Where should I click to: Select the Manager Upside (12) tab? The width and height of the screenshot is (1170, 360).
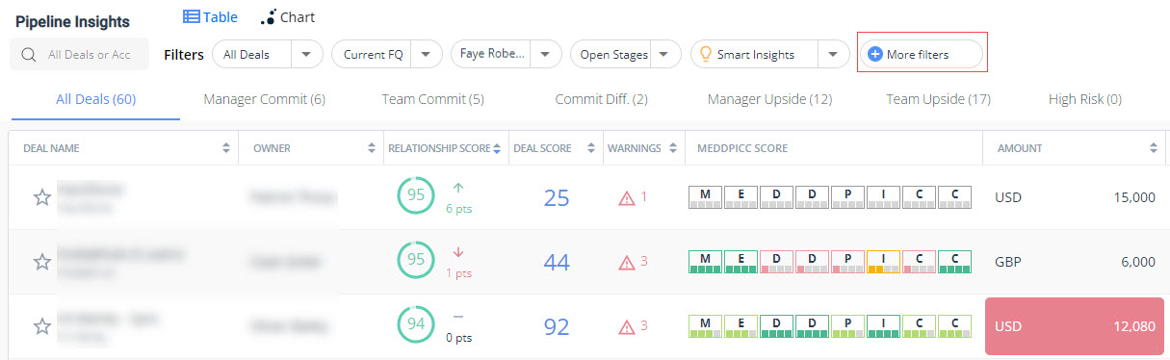(769, 99)
